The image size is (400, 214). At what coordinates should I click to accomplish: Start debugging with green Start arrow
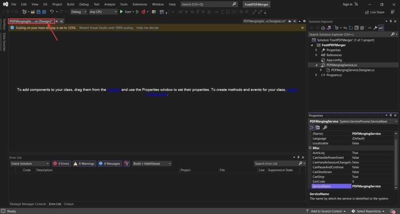point(121,12)
